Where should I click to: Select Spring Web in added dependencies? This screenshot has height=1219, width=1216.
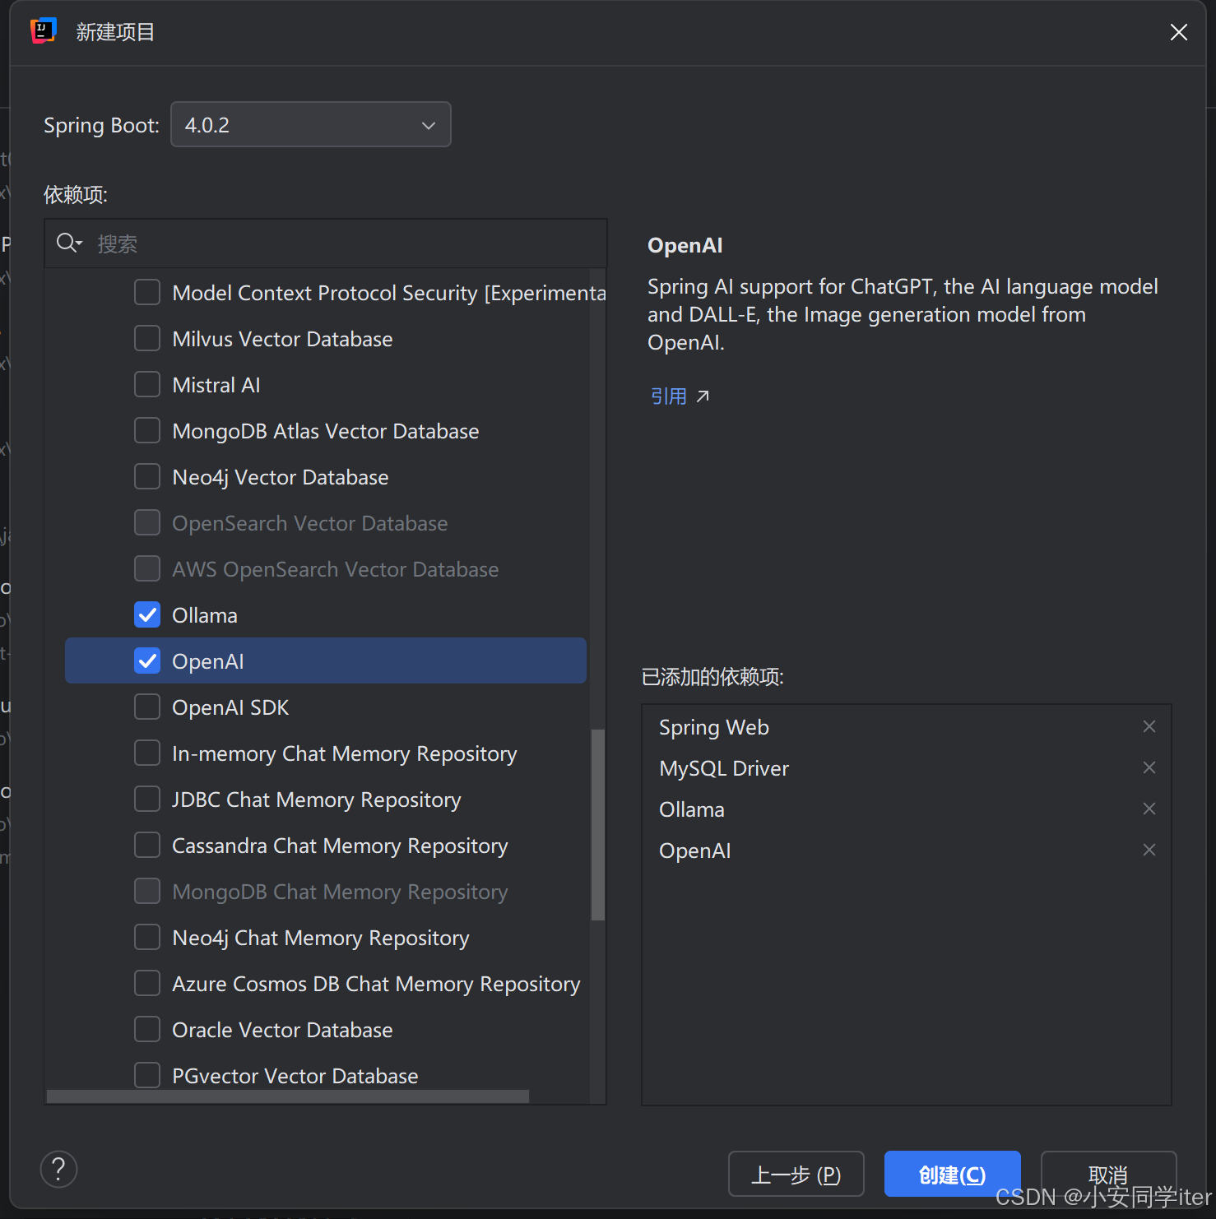pyautogui.click(x=714, y=727)
